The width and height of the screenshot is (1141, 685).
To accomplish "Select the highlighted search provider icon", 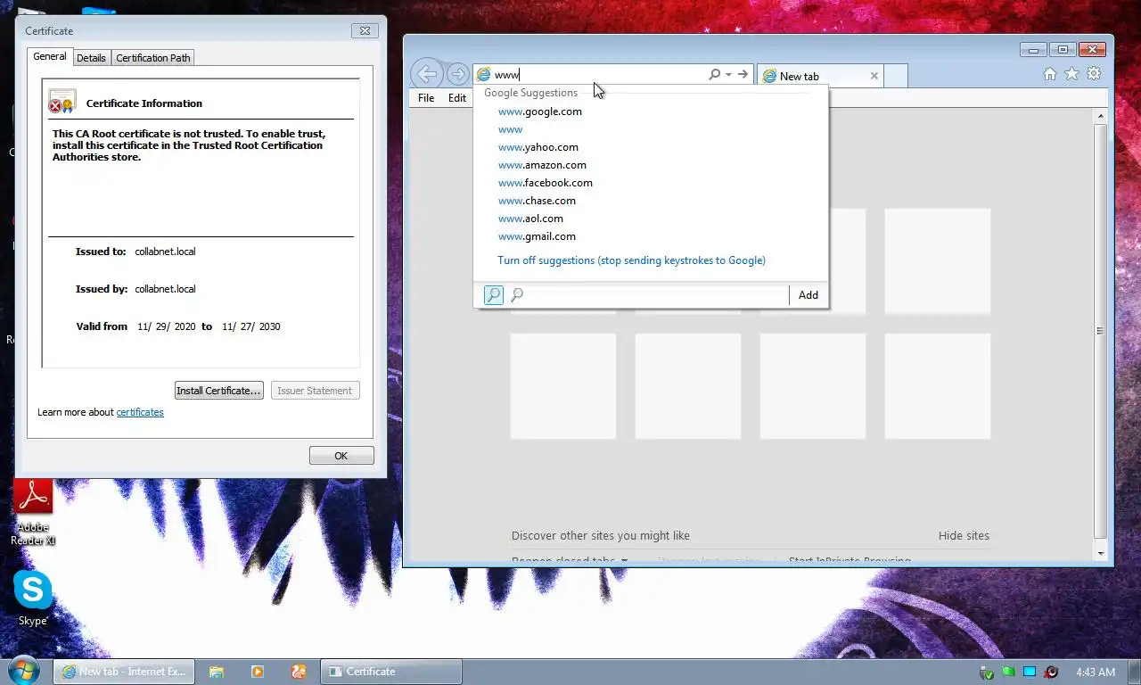I will click(493, 295).
